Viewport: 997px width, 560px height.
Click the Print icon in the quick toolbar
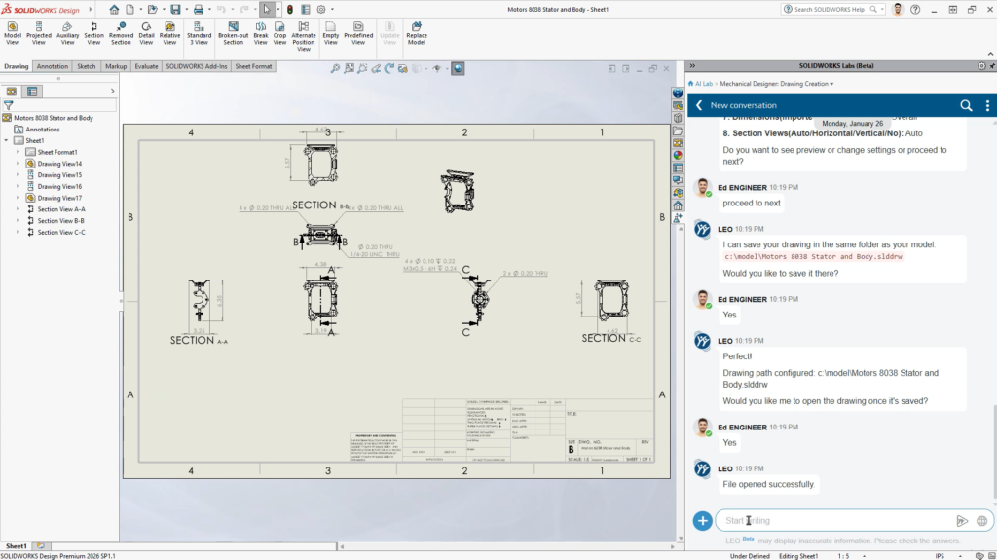199,10
